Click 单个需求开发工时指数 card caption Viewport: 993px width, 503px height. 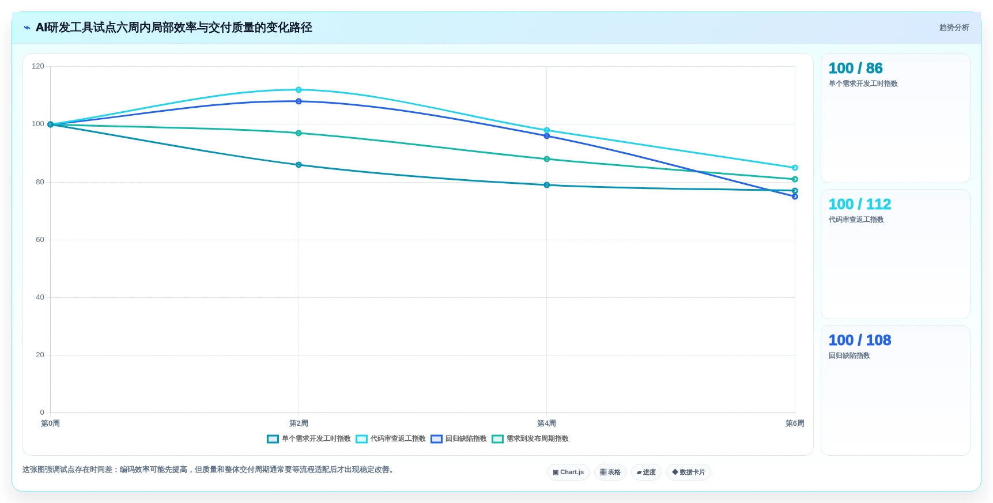pyautogui.click(x=863, y=84)
